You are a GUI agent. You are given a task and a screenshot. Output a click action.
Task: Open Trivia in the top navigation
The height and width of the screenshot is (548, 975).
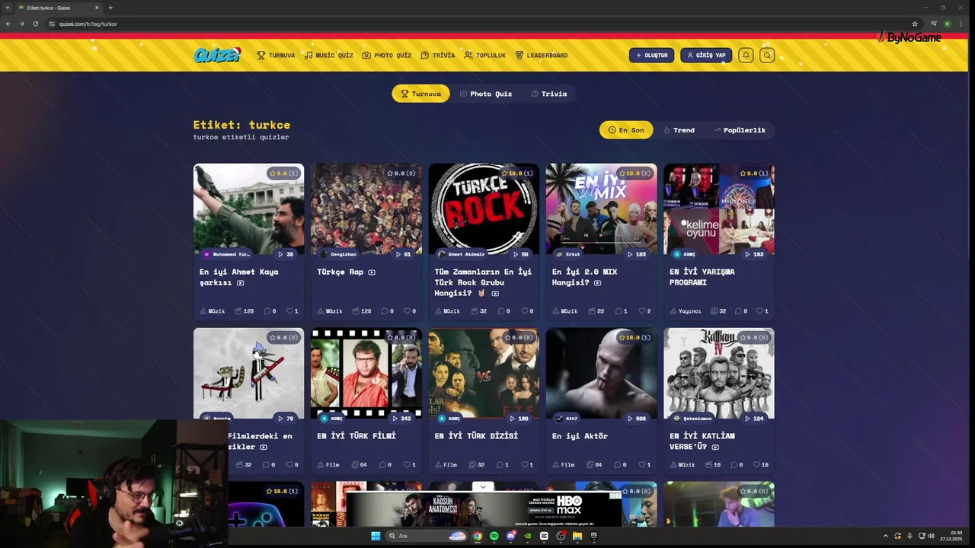pyautogui.click(x=438, y=56)
